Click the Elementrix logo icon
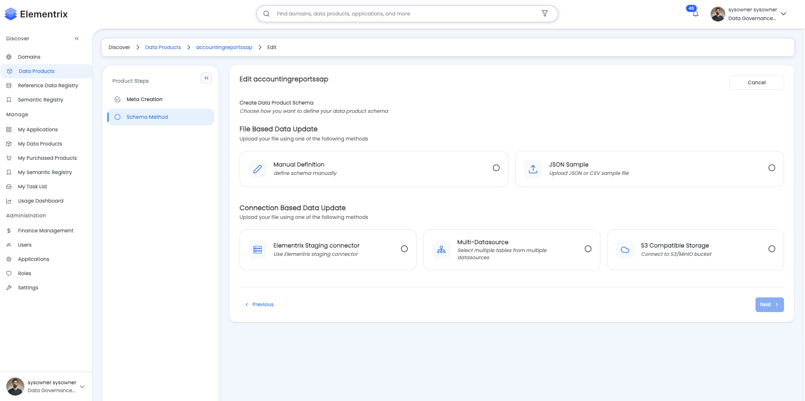805x401 pixels. 10,13
